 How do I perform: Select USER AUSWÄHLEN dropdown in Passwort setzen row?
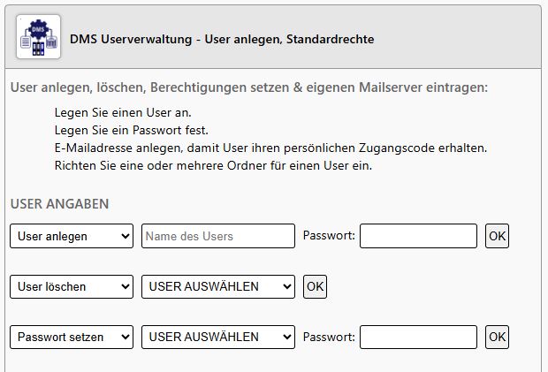click(x=217, y=337)
